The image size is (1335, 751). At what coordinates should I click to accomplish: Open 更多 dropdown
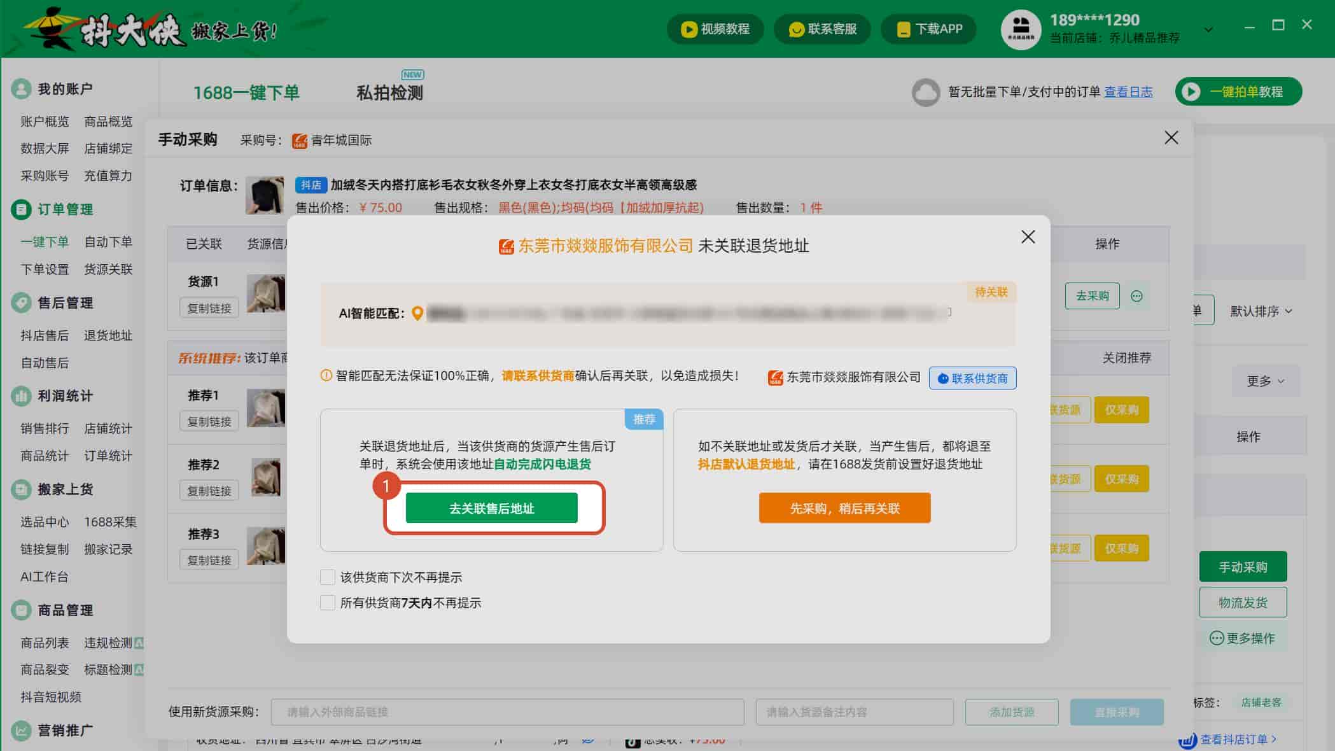1265,381
